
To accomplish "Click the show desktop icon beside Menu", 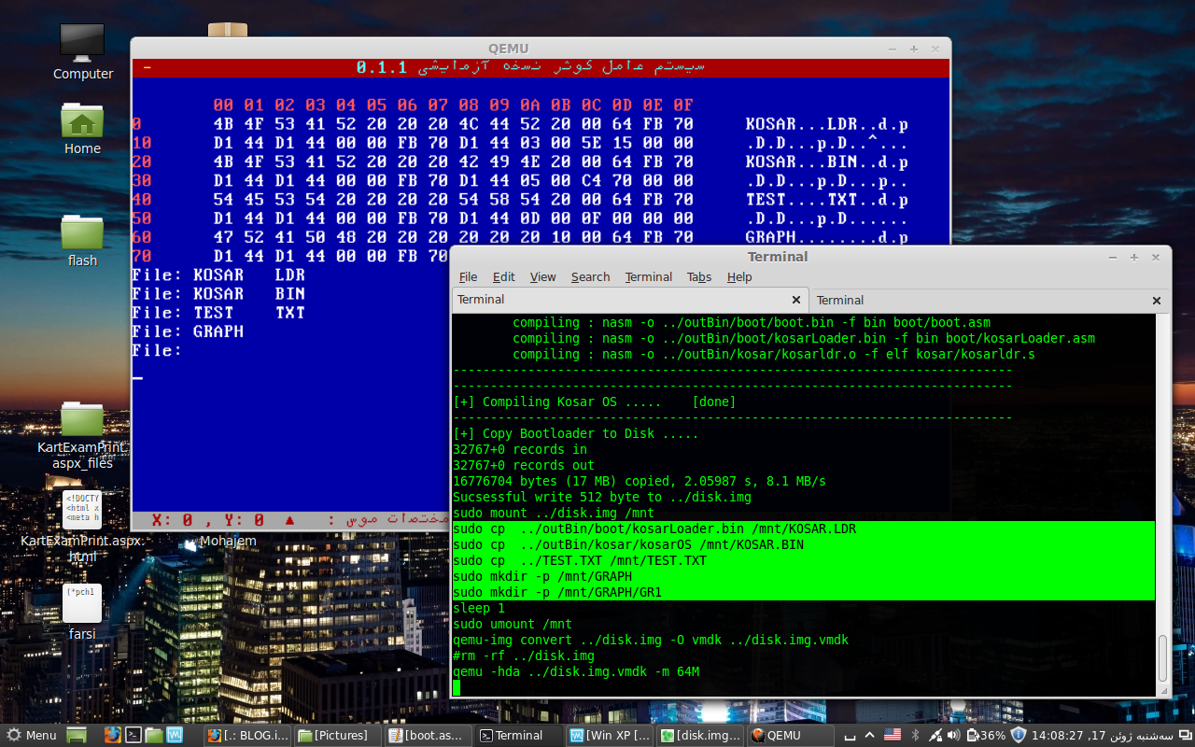I will coord(77,735).
